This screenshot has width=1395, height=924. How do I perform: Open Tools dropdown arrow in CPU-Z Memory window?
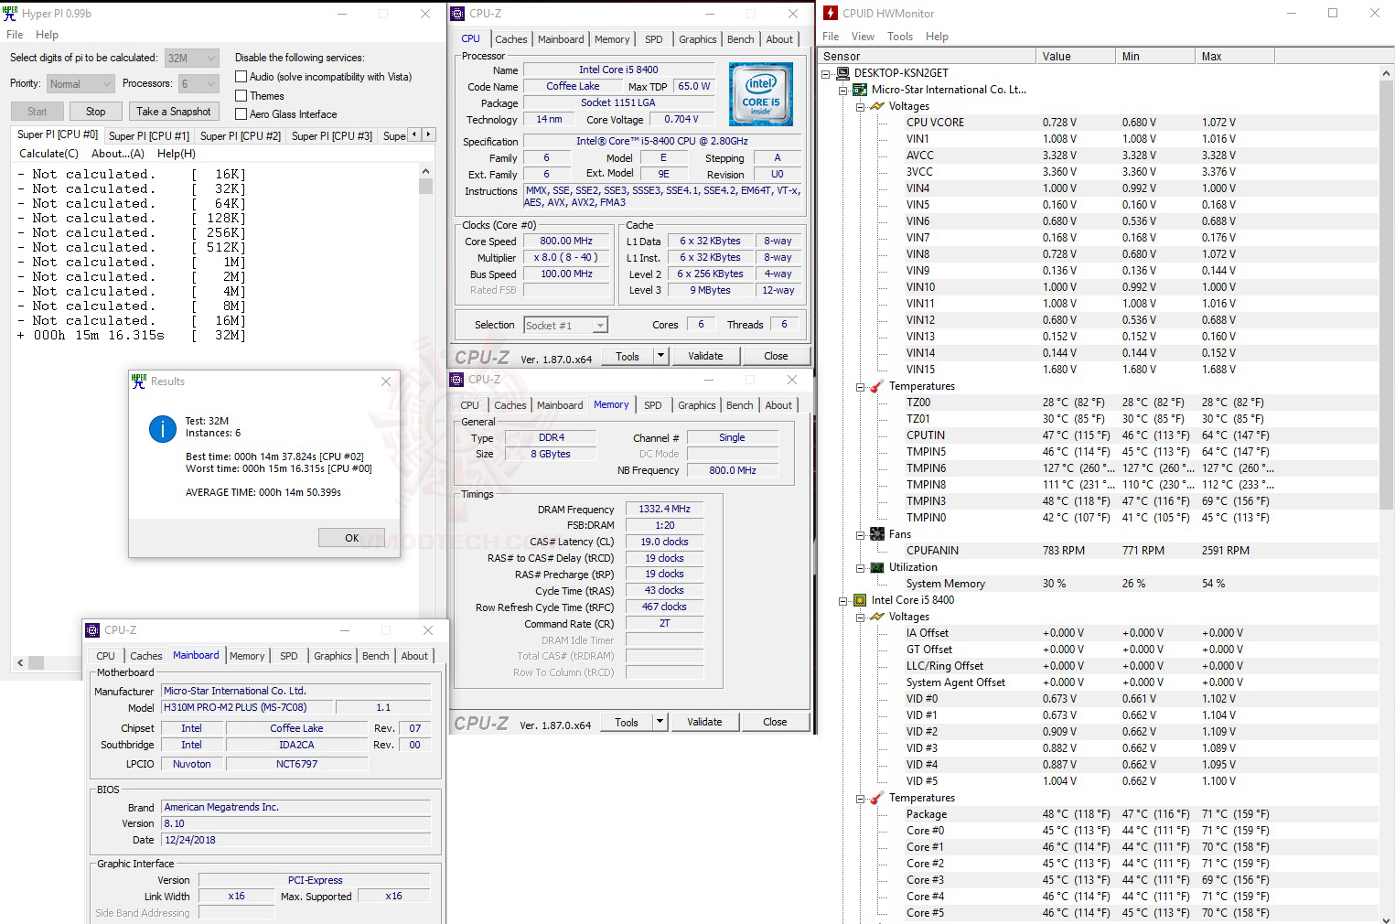pyautogui.click(x=660, y=722)
